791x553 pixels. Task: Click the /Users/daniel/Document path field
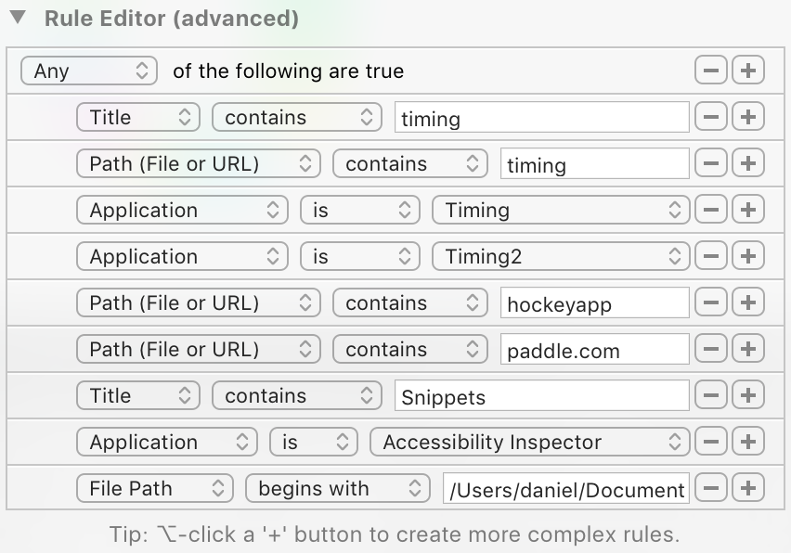564,488
